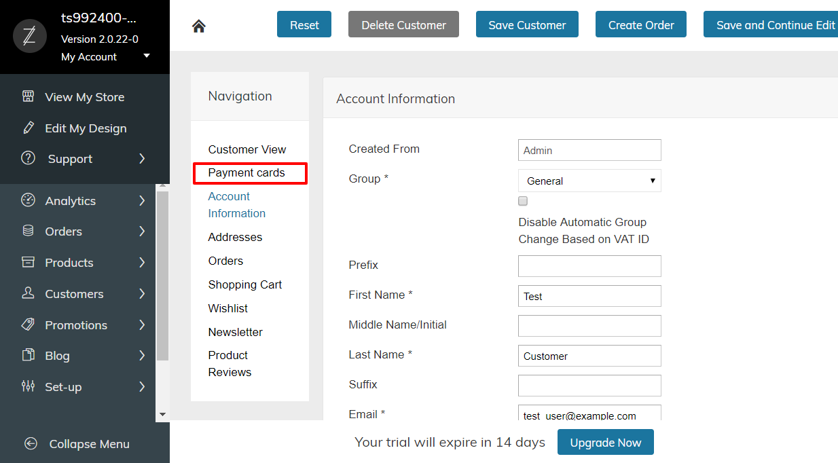Expand the Set-up submenu chevron
This screenshot has width=838, height=463.
[x=142, y=386]
